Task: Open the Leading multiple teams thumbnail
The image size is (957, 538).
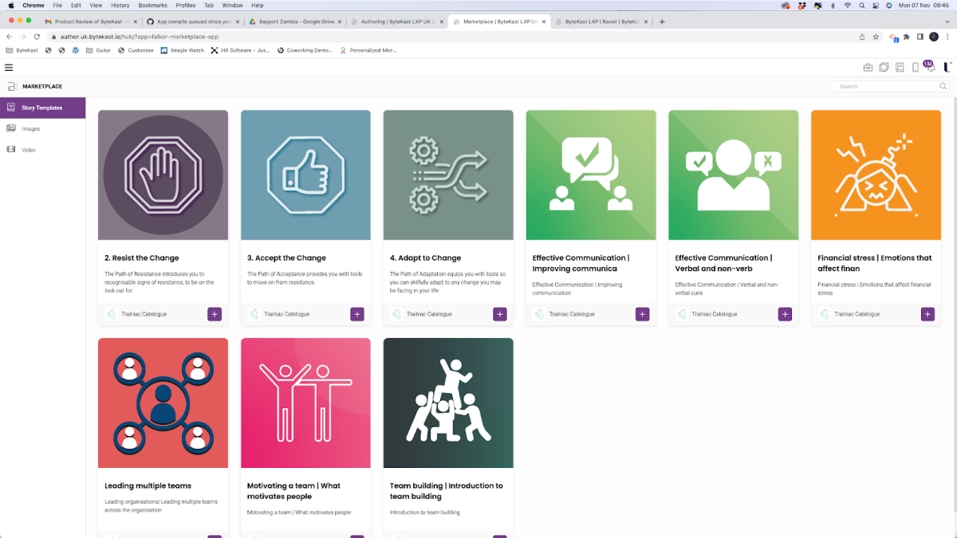Action: click(163, 403)
